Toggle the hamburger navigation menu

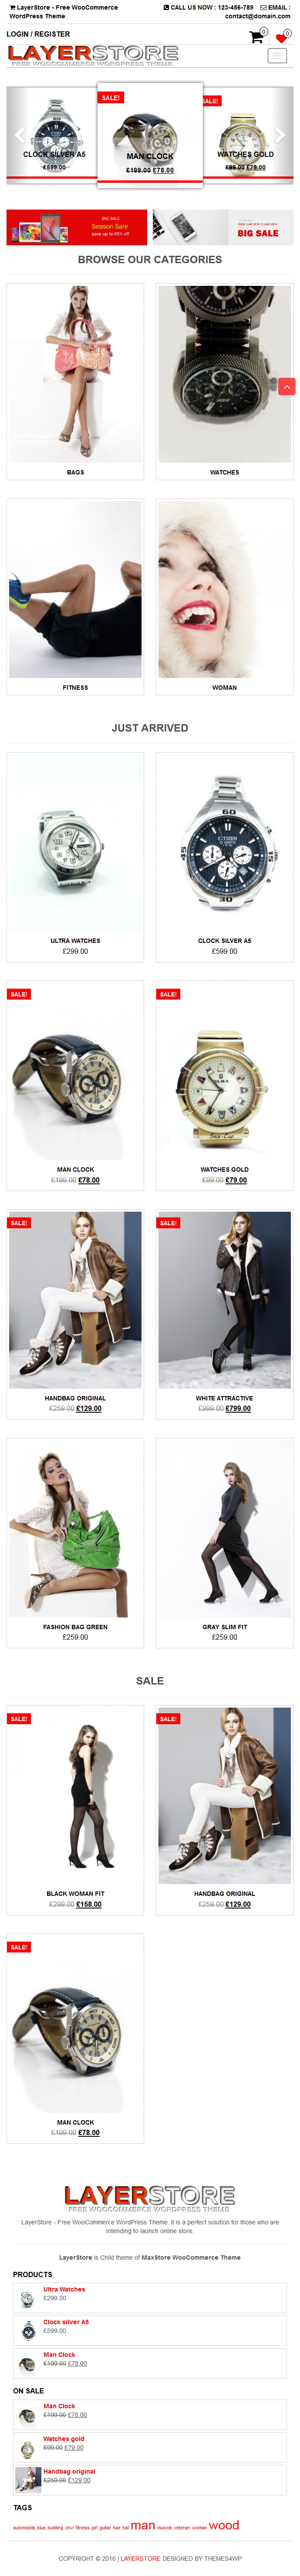point(277,56)
